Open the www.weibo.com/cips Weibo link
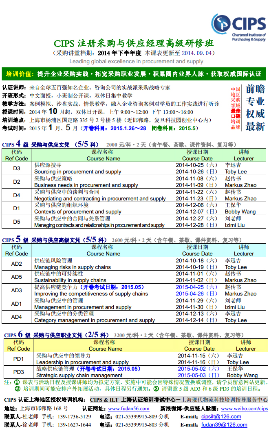Viewport: 269px width, 440px height. pos(245,409)
